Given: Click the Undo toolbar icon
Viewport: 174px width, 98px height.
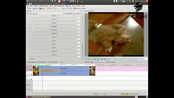Looking at the screenshot, I should (x=47, y=8).
